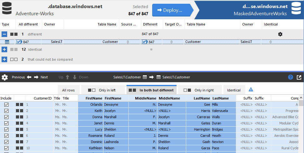Click the Up label in navigation bar
This screenshot has height=153, width=304.
61,77
